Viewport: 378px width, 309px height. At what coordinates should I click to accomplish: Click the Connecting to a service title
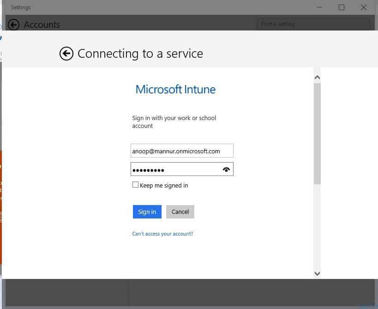tap(140, 54)
